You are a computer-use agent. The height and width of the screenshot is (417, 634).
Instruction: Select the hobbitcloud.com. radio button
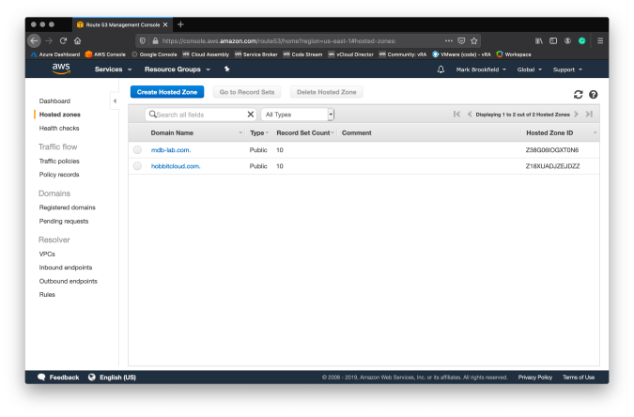[x=138, y=166]
